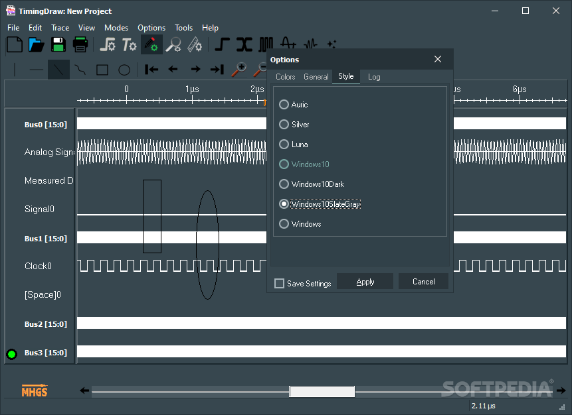Open signal settings mode icon

point(108,45)
